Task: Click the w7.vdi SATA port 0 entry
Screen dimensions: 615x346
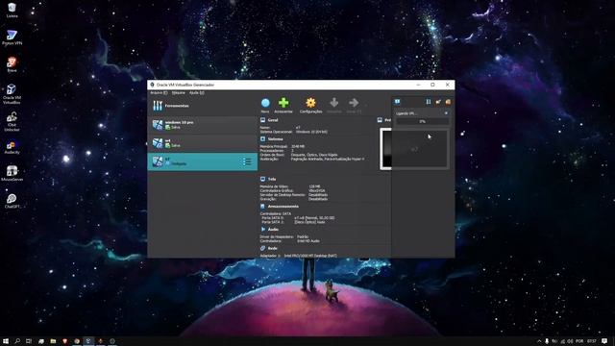Action: click(x=314, y=218)
